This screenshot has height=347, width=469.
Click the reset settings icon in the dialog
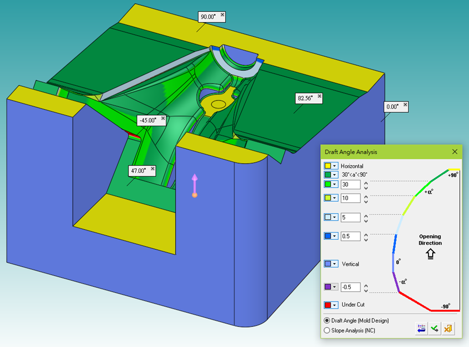pyautogui.click(x=421, y=329)
